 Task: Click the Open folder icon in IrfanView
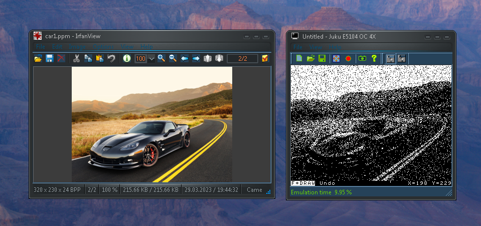click(38, 59)
